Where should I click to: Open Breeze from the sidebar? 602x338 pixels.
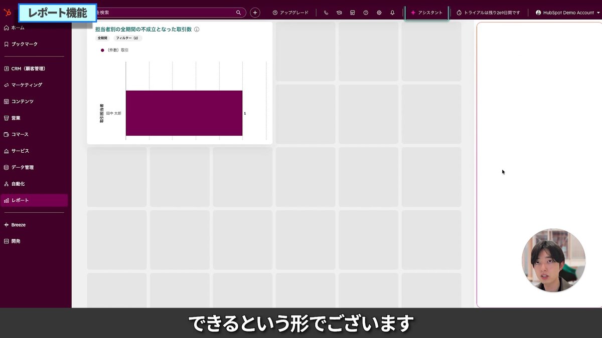[x=19, y=224]
